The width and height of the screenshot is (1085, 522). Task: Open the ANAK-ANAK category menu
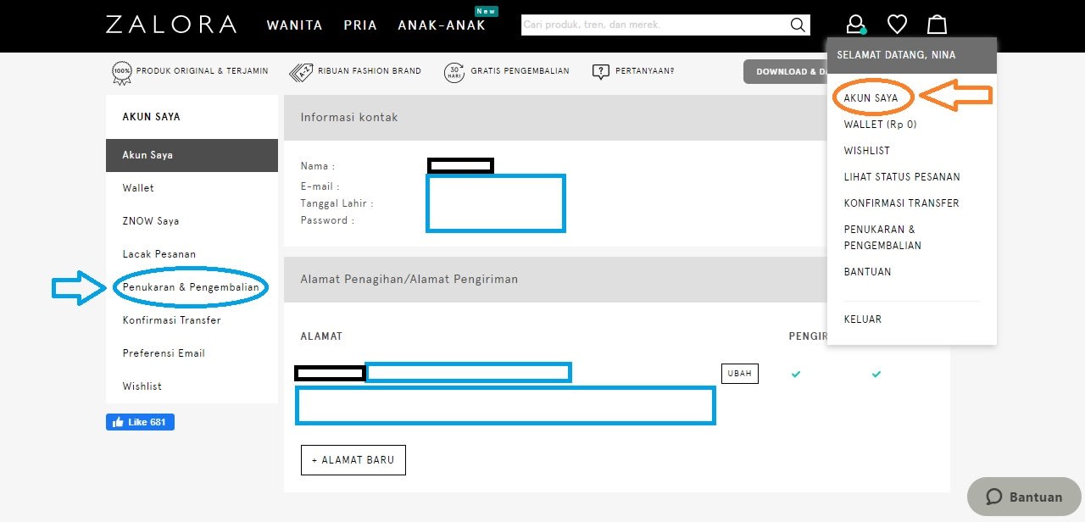tap(442, 25)
